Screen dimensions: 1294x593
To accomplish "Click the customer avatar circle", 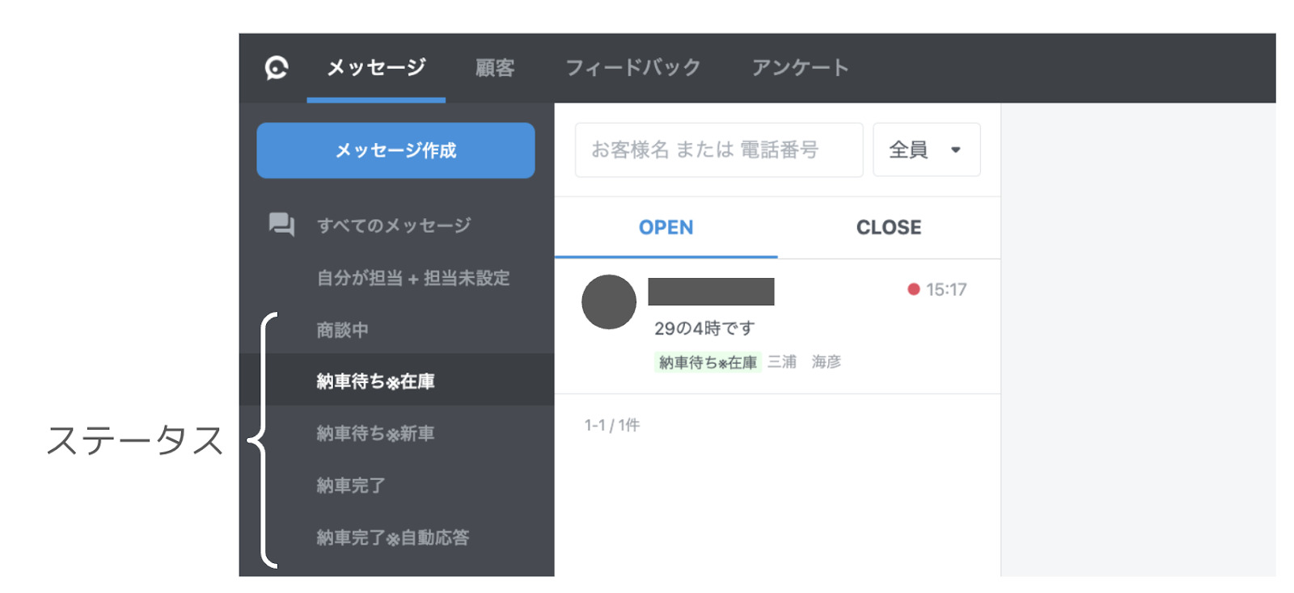I will click(608, 302).
